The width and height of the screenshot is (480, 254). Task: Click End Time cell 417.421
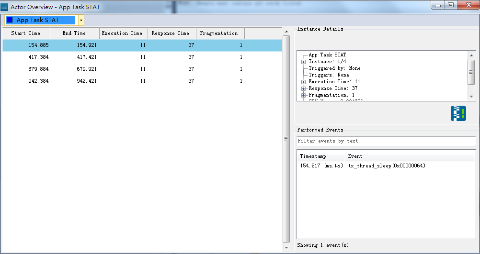[x=87, y=57]
